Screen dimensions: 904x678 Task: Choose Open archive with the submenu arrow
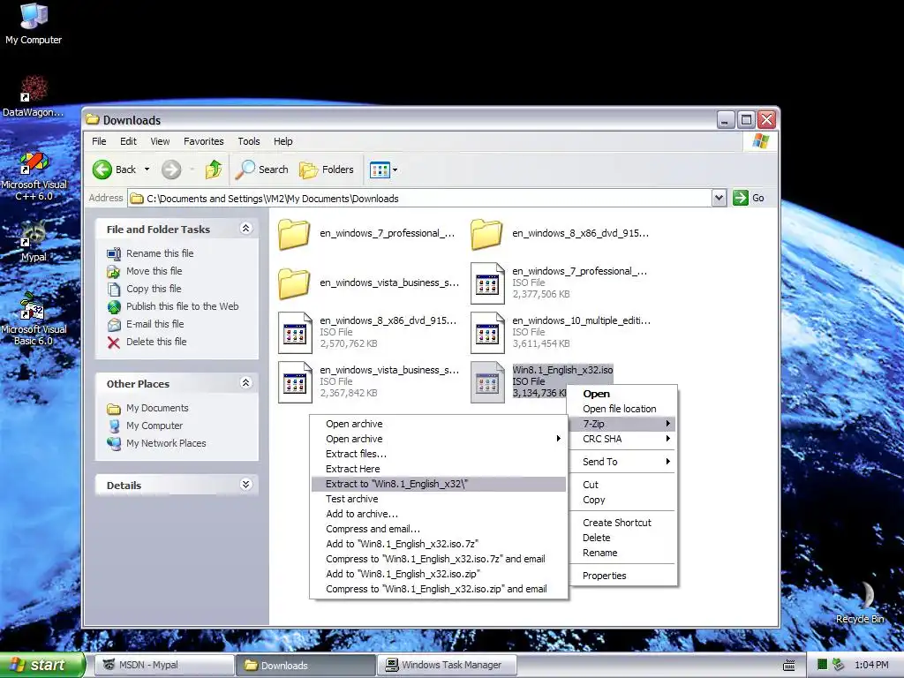[x=438, y=439]
